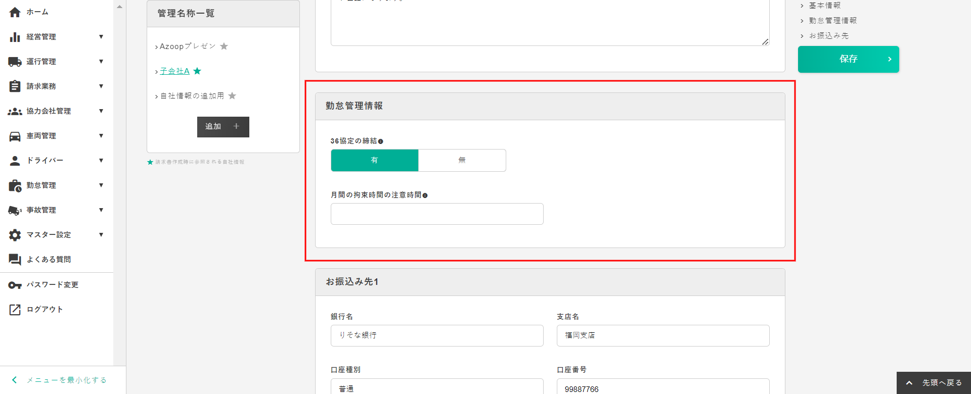Click the 月間の拘束時間の注意時間 input field
This screenshot has height=394, width=971.
437,214
